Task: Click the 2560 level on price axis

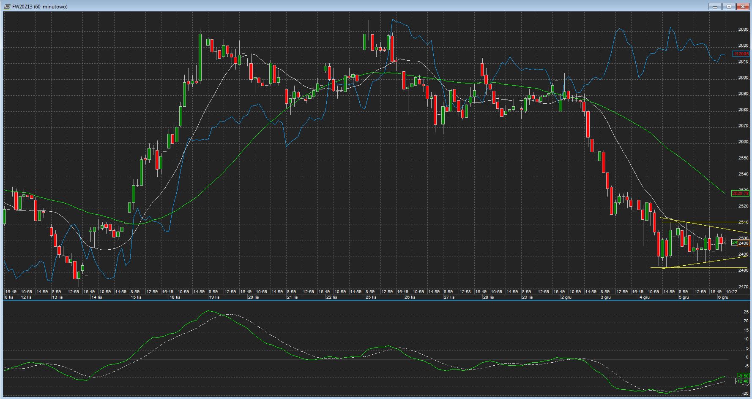Action: click(x=743, y=142)
